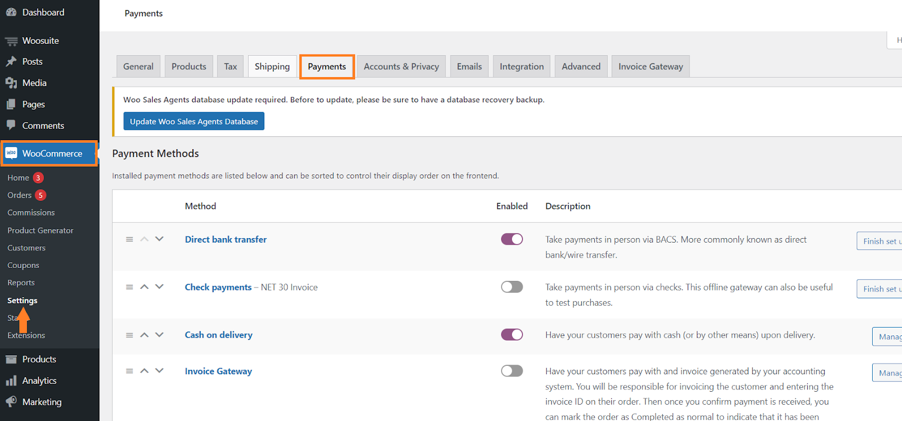The width and height of the screenshot is (902, 421).
Task: Disable Cash on delivery toggle
Action: [512, 335]
